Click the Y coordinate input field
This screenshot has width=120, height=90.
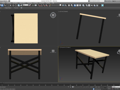pos(84,87)
